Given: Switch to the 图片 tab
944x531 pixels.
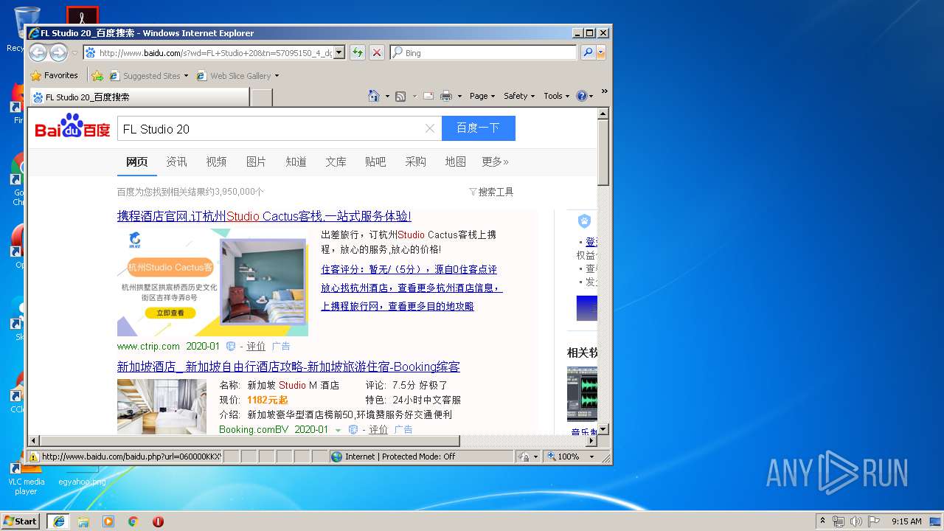Looking at the screenshot, I should [256, 162].
